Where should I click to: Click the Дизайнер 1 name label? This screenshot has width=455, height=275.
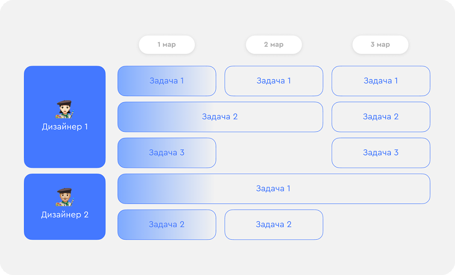click(x=65, y=127)
